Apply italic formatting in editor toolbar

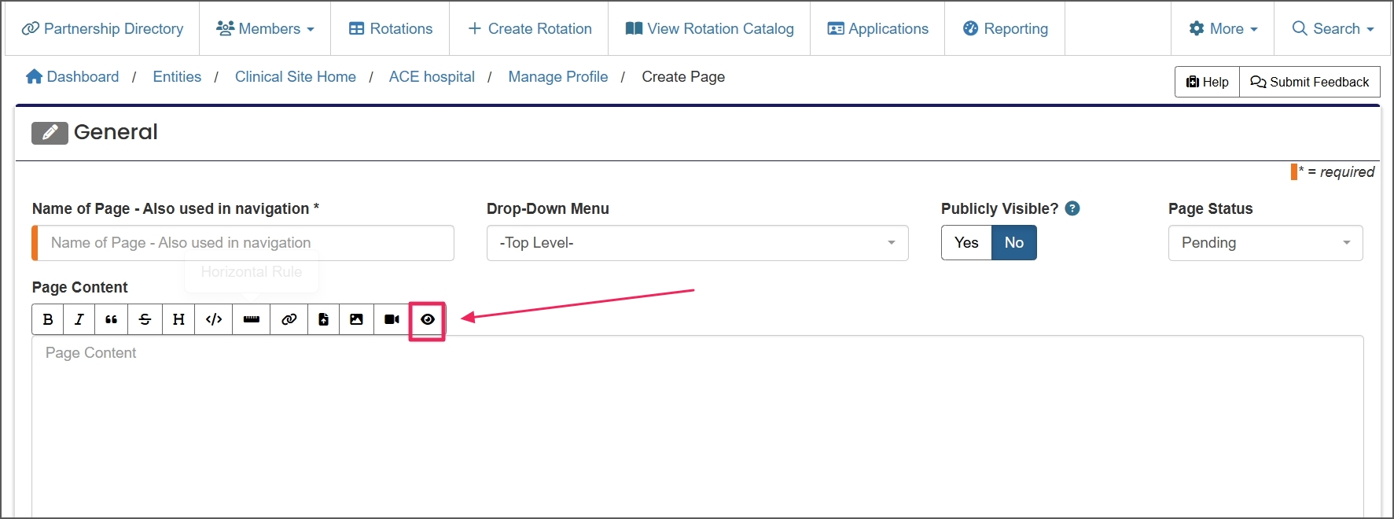79,319
